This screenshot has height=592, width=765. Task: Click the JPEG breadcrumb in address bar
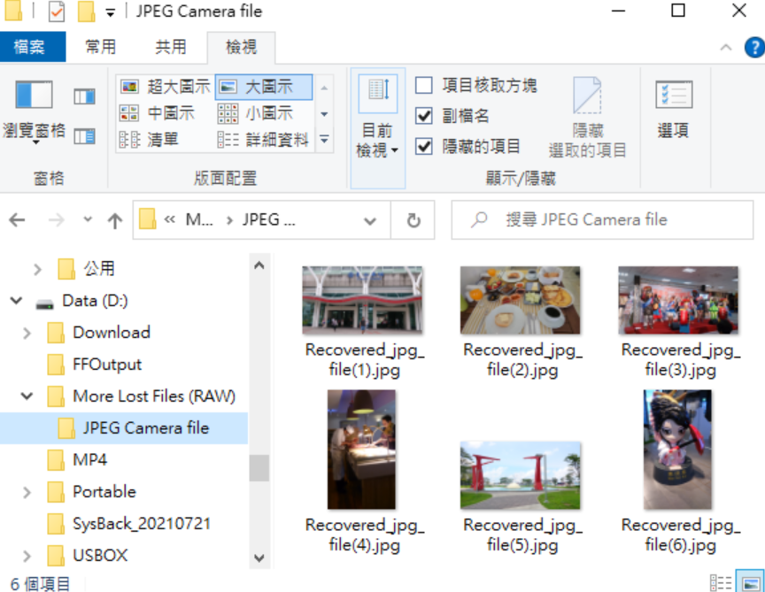(x=269, y=220)
